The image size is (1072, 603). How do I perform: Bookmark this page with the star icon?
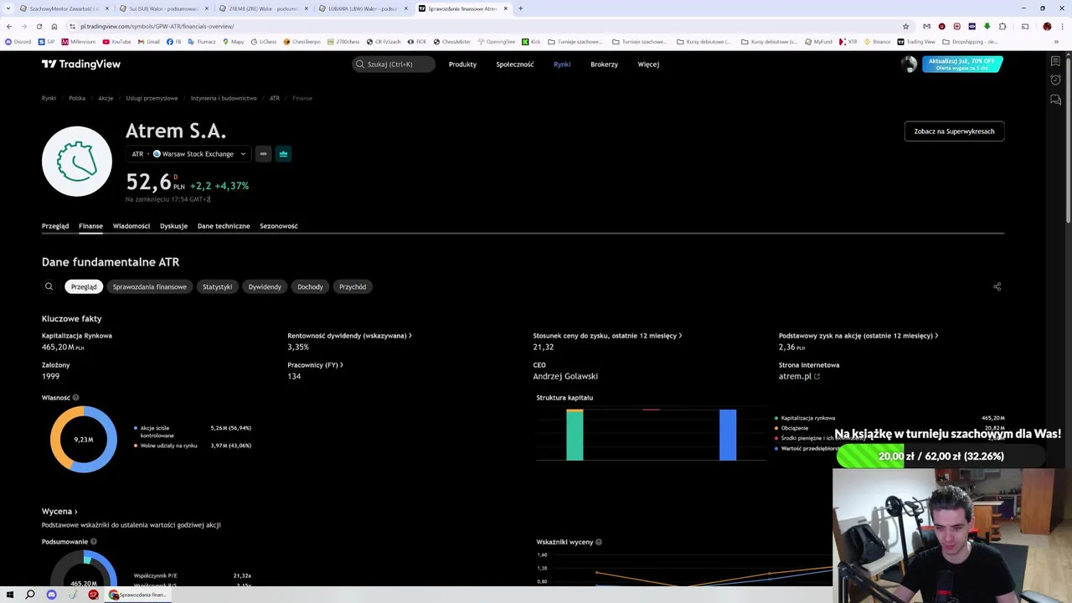[905, 26]
